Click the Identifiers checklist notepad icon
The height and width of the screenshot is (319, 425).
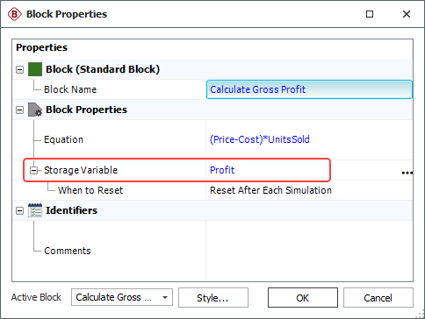point(35,210)
